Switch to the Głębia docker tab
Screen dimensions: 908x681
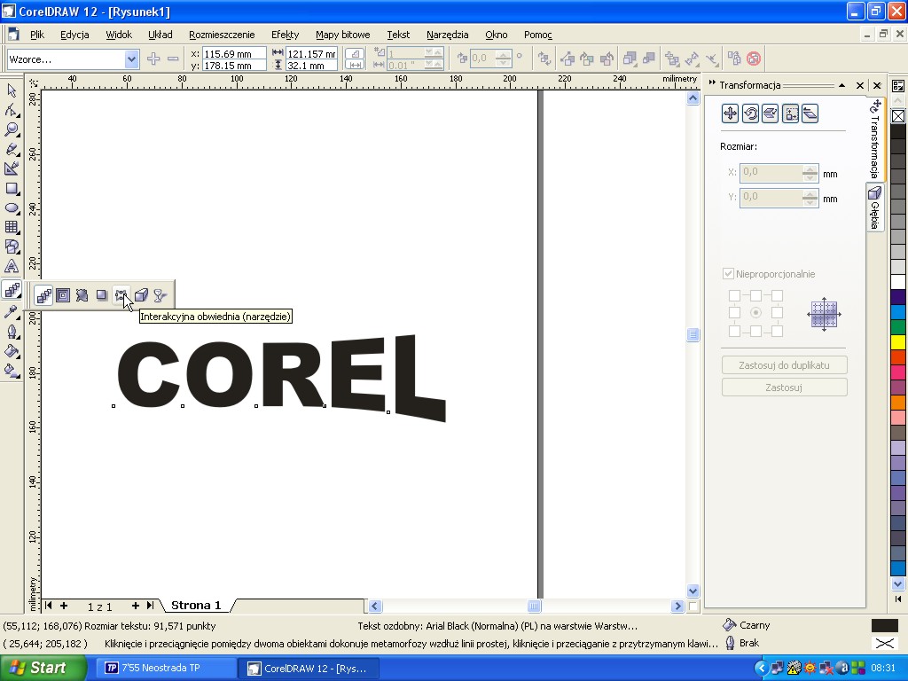pos(874,208)
